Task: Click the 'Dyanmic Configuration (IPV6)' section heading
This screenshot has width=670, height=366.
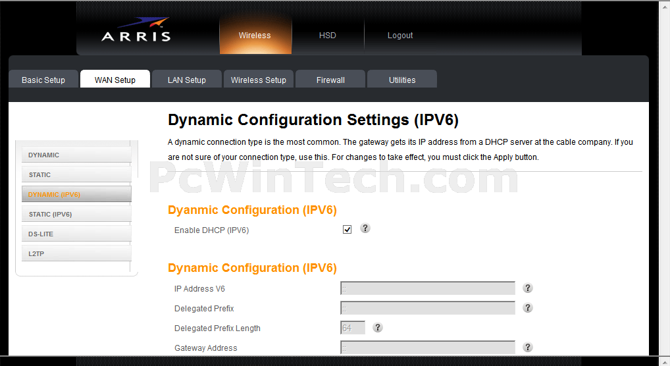Action: [x=252, y=210]
